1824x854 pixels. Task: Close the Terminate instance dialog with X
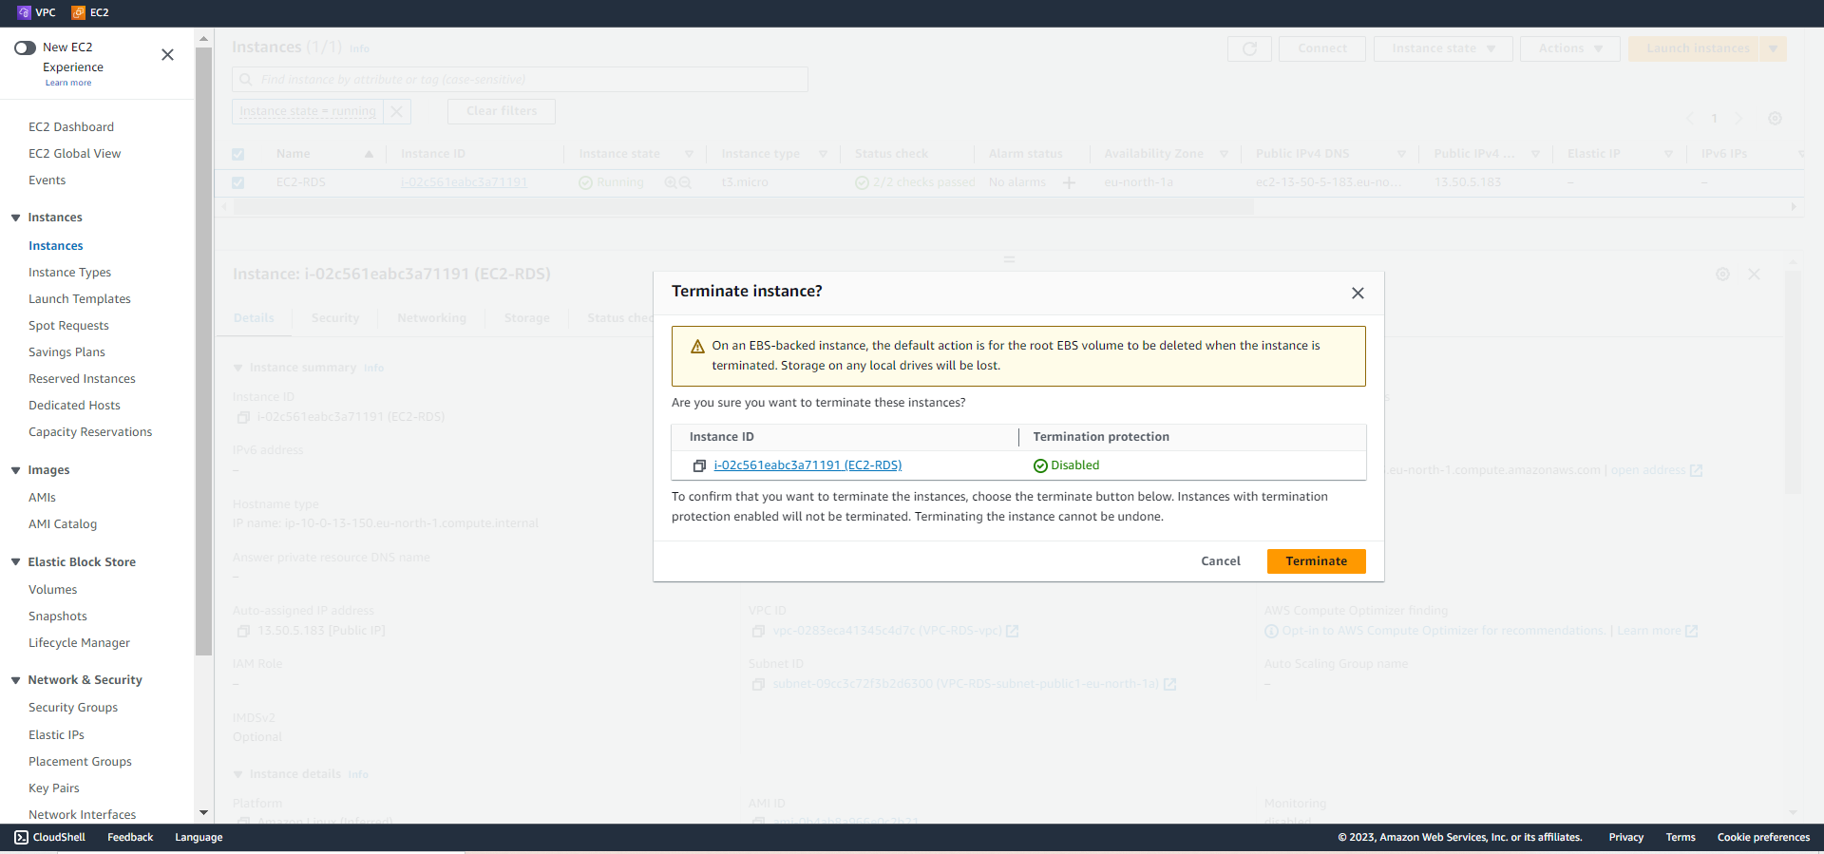tap(1358, 293)
